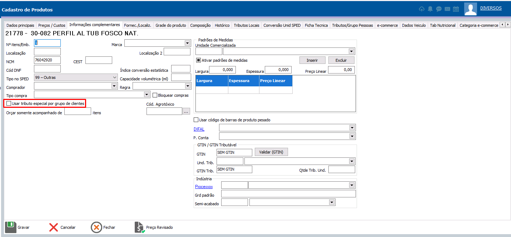This screenshot has width=511, height=237.
Task: Open Unidade Comercializada dropdown
Action: click(x=352, y=51)
